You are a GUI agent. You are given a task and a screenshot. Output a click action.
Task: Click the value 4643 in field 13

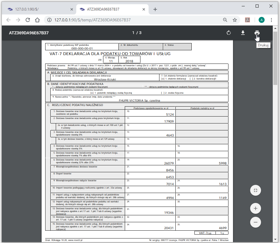170,136
